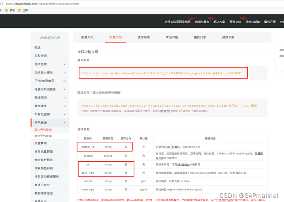Expand the 正/逆地理编码 chevron
Viewport: 284px width, 202px height.
65,81
